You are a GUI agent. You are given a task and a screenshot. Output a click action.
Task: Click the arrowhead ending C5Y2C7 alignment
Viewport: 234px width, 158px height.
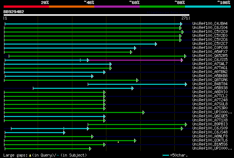pos(156,44)
